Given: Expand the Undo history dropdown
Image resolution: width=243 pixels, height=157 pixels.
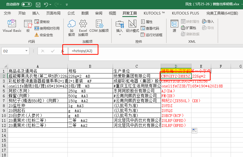Looking at the screenshot, I should [x=50, y=5].
